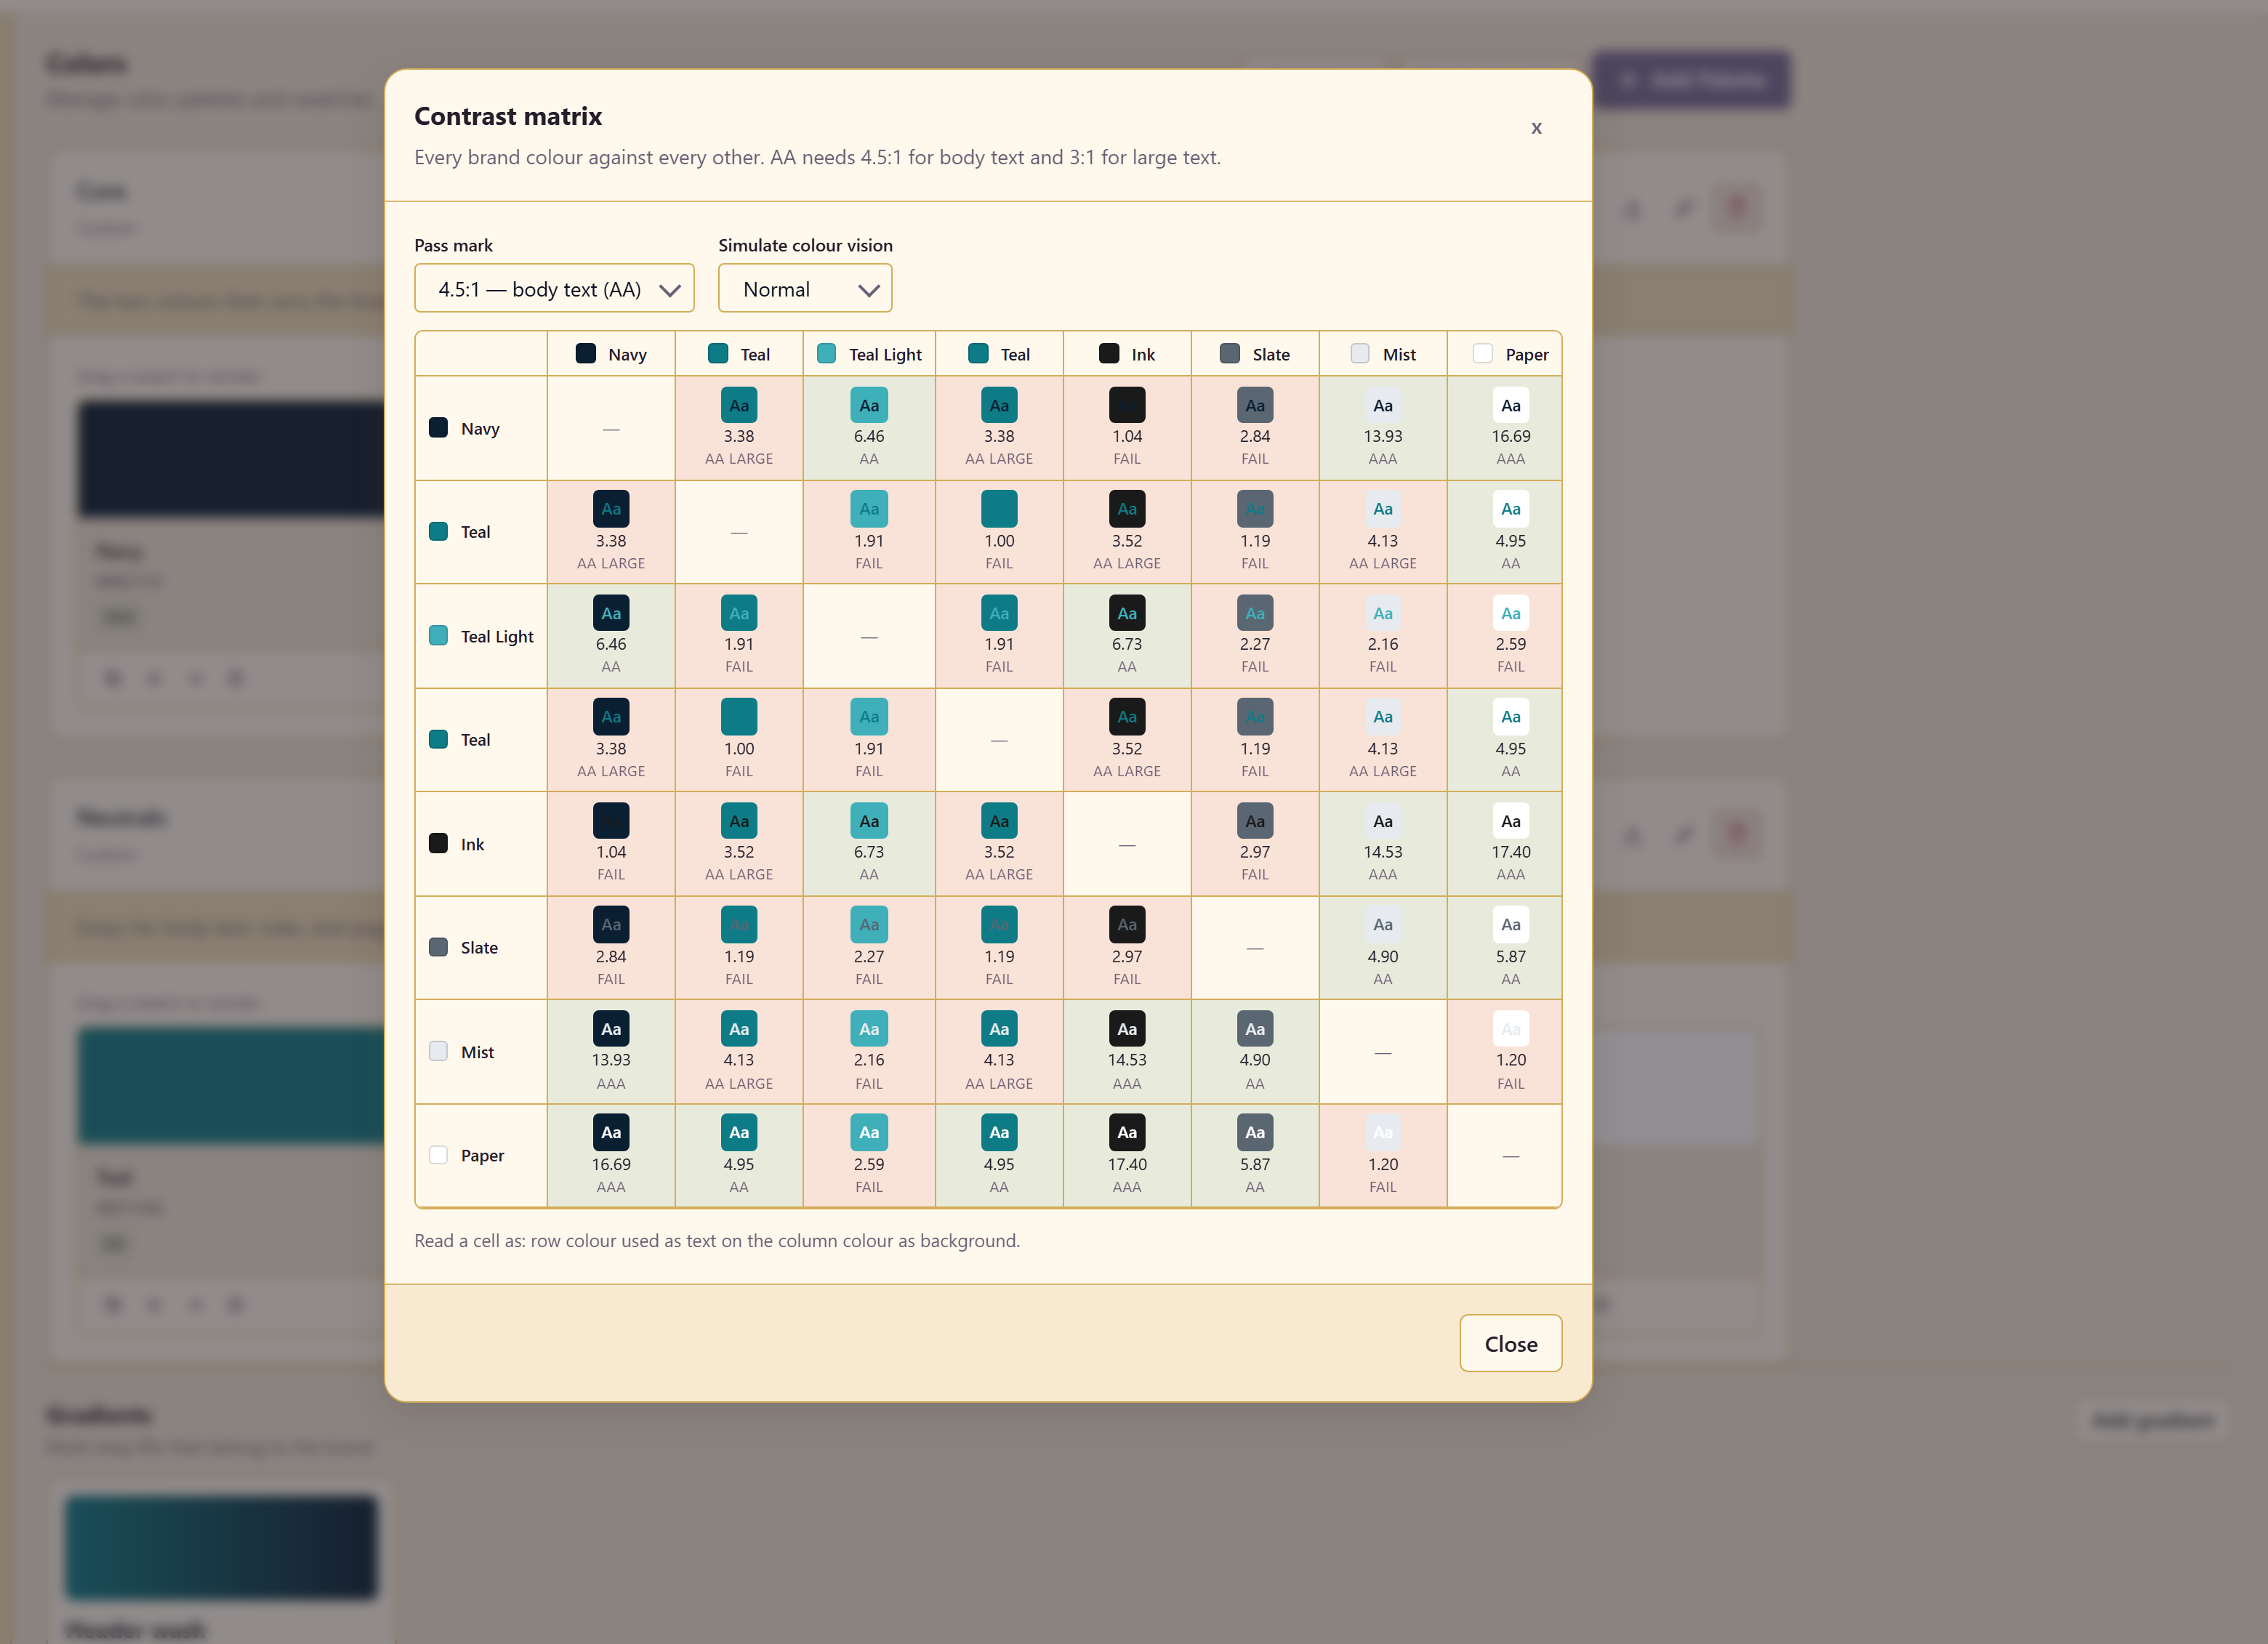Viewport: 2268px width, 1644px height.
Task: Click Mist on Paper Aa sample 1.20
Action: pos(1511,1029)
